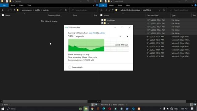Open Opera browser from the taskbar

[110, 109]
